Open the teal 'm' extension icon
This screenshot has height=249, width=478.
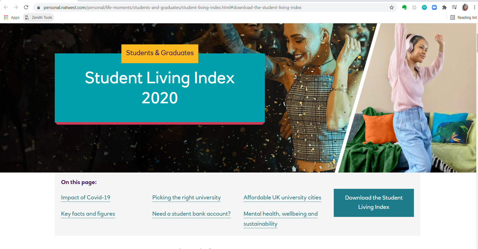tap(424, 8)
